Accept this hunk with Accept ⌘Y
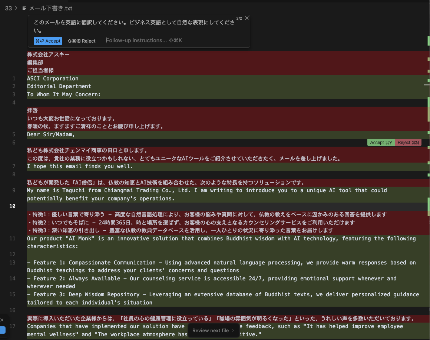The height and width of the screenshot is (340, 430). (x=381, y=143)
